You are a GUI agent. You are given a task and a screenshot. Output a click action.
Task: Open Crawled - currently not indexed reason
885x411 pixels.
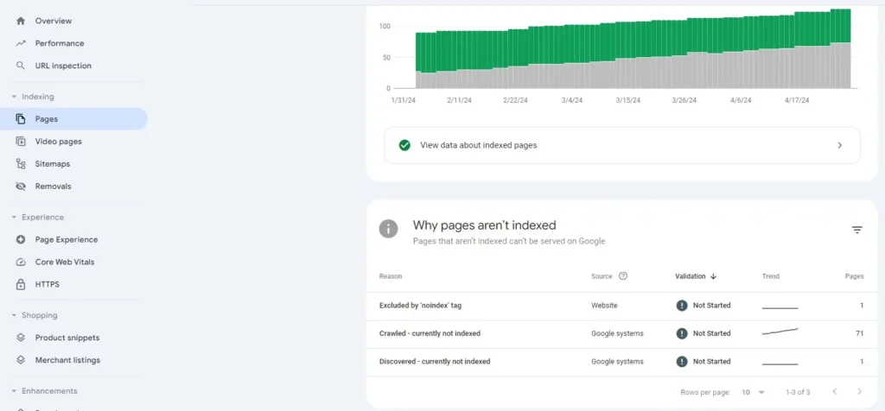pos(430,333)
